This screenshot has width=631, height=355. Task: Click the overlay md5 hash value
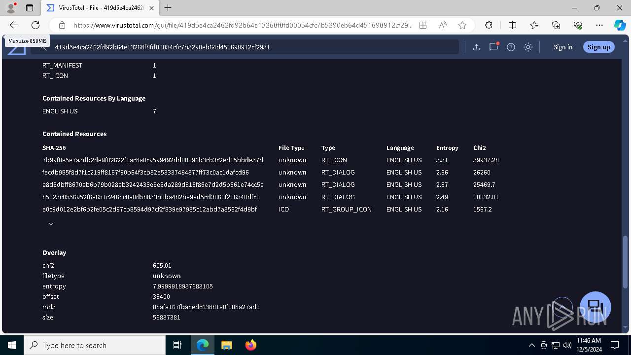click(206, 307)
